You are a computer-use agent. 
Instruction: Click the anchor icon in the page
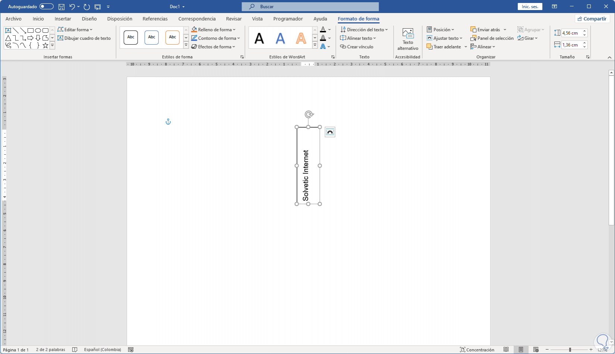tap(168, 122)
